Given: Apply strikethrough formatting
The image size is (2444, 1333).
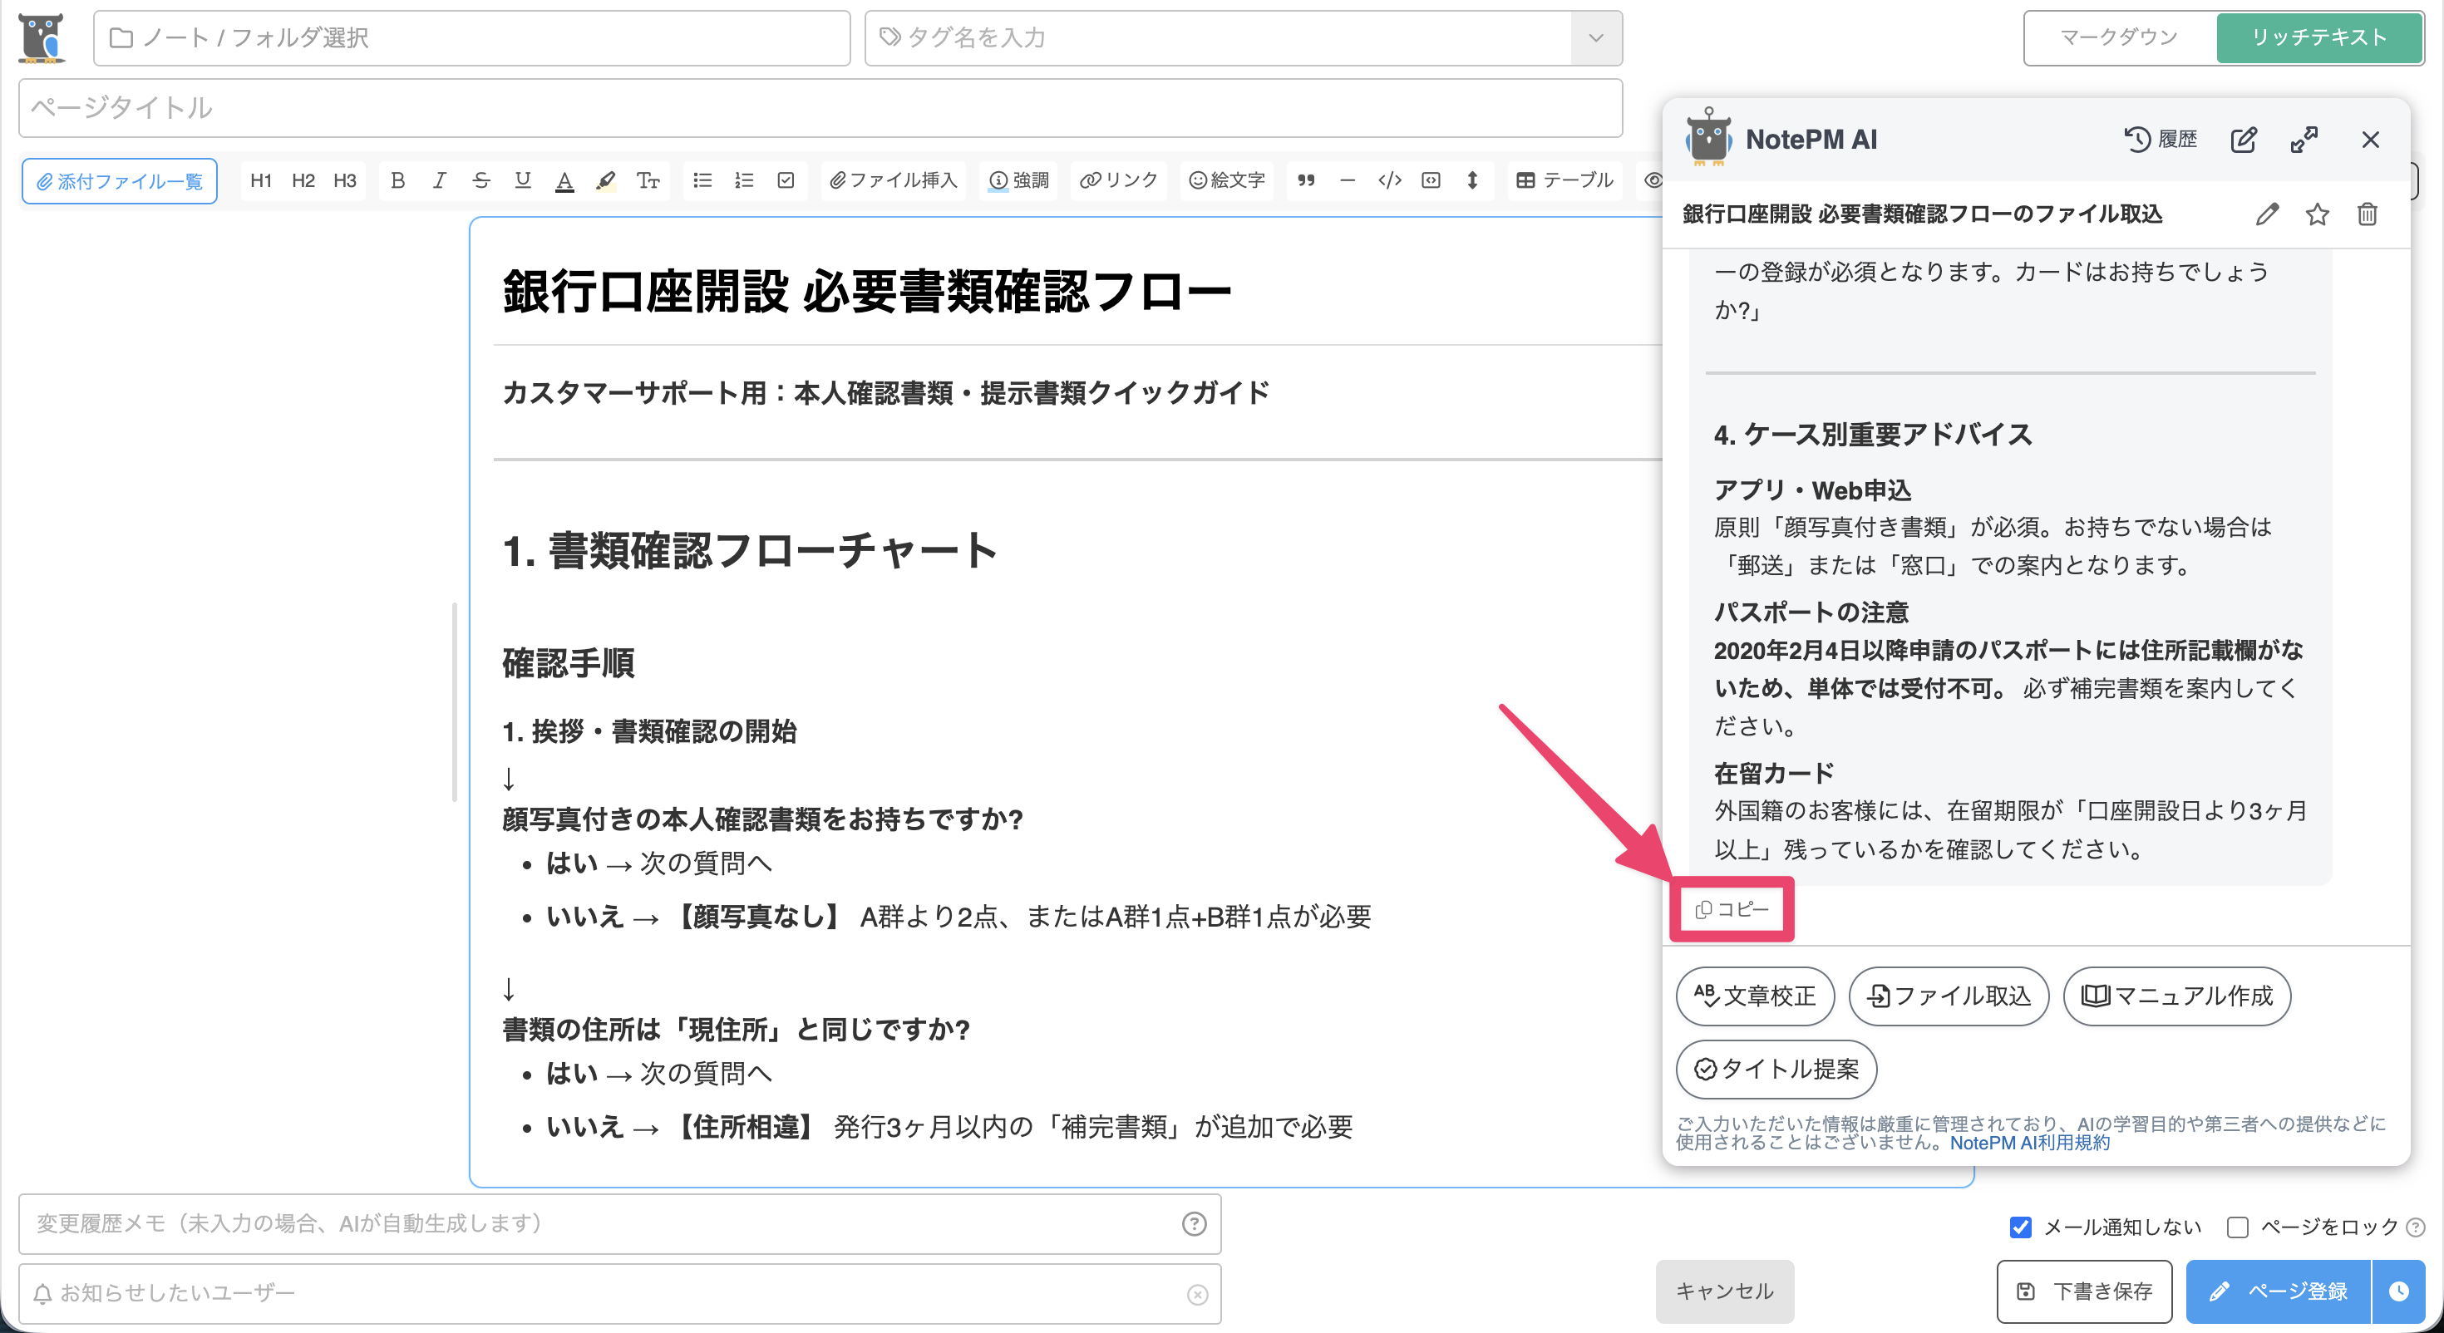Looking at the screenshot, I should [481, 180].
